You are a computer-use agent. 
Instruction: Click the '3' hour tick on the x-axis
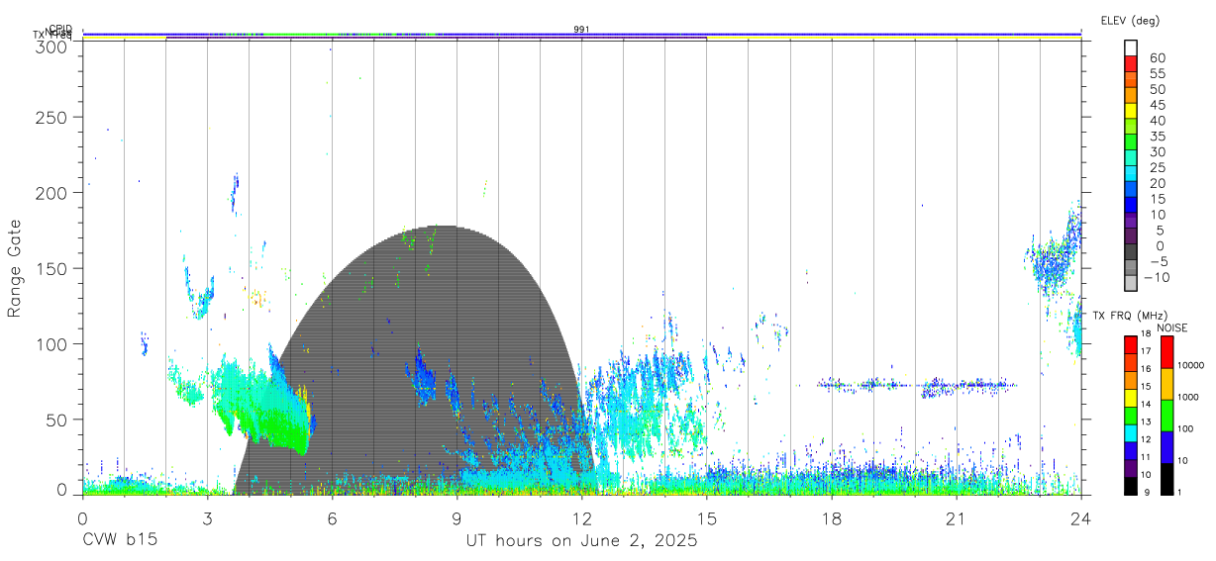point(207,517)
